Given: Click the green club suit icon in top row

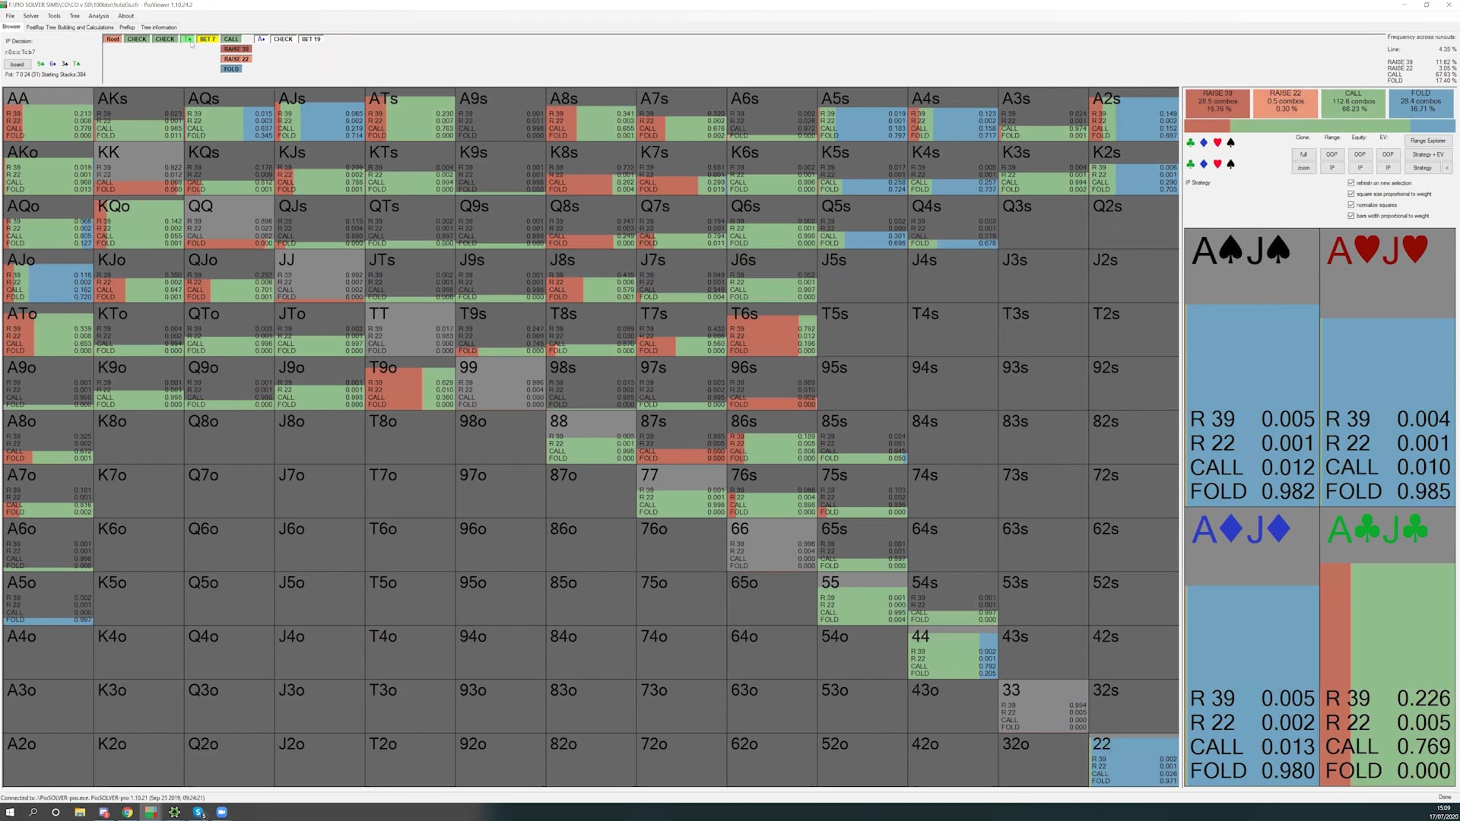Looking at the screenshot, I should point(1190,143).
